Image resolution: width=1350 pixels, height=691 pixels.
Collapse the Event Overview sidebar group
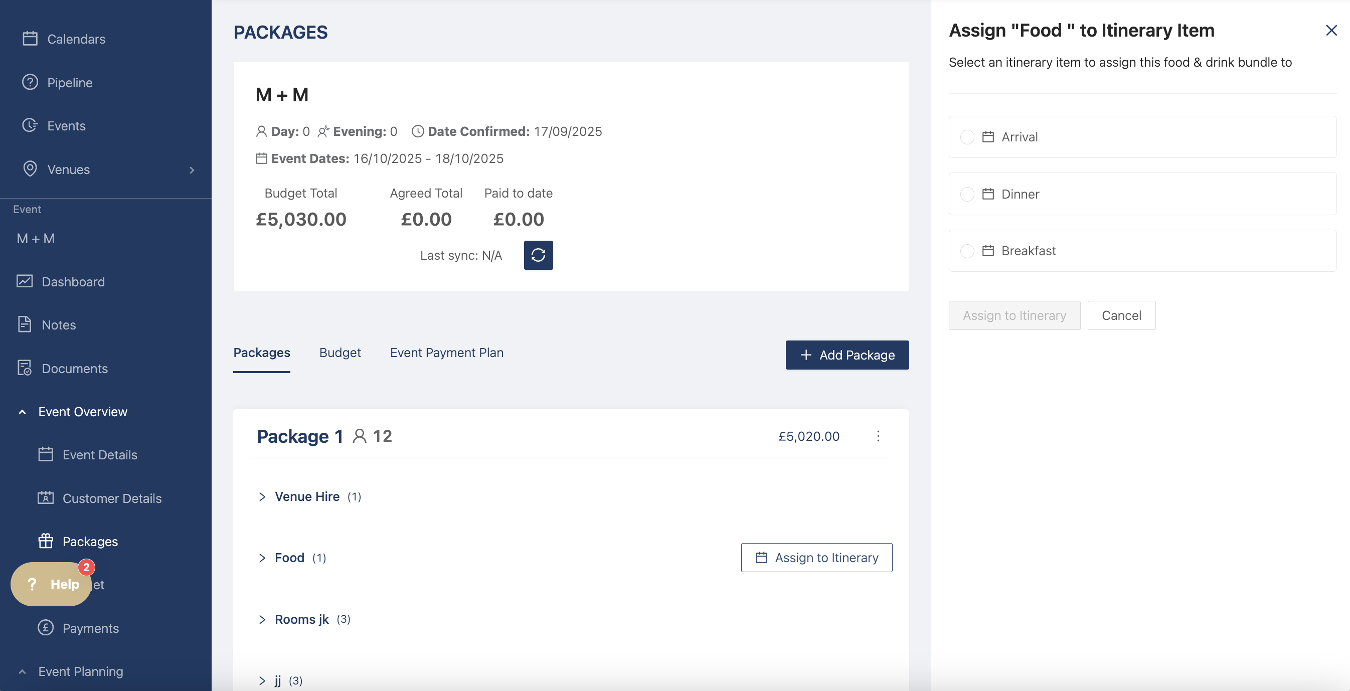pos(22,412)
